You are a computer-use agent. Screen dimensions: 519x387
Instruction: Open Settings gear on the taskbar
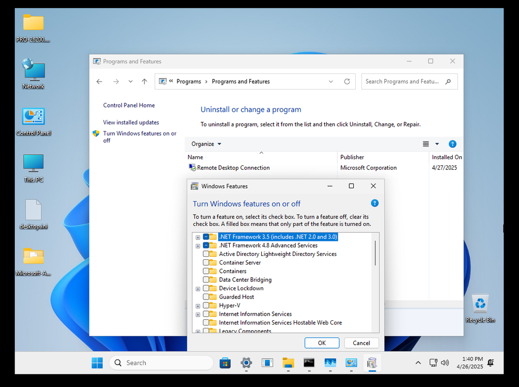pyautogui.click(x=246, y=363)
